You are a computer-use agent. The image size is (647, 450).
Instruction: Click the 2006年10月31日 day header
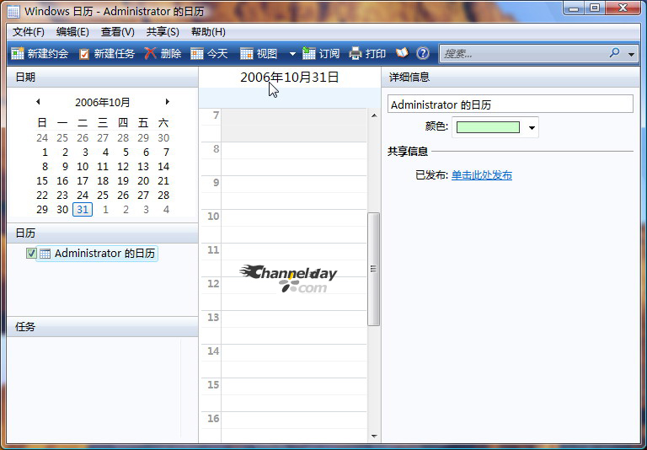click(x=289, y=78)
